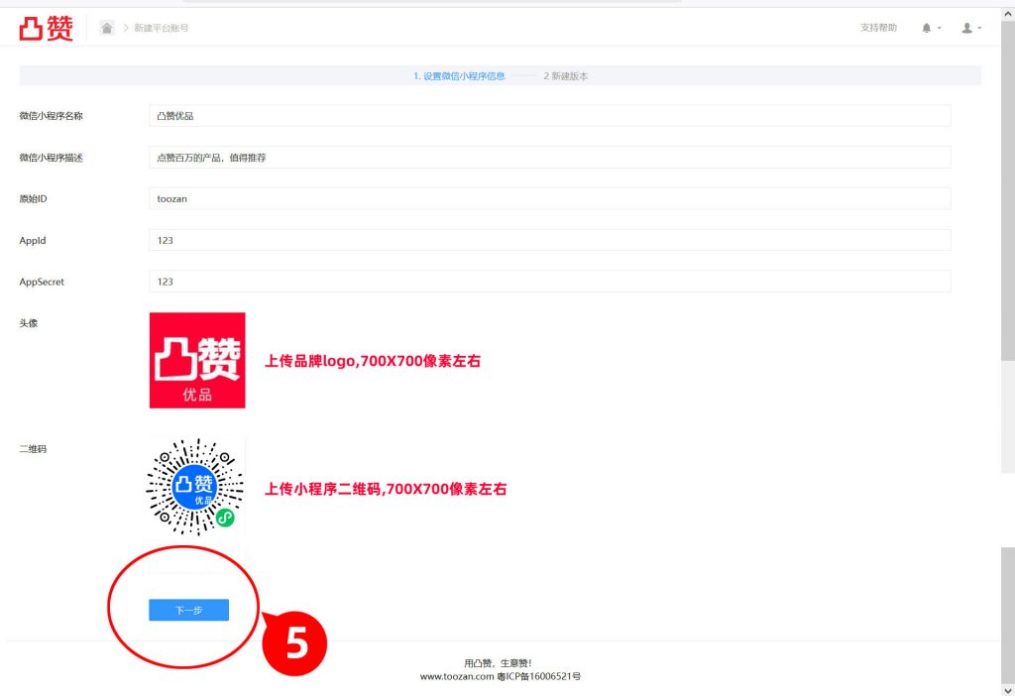
Task: Go to home via the house icon
Action: 107,28
